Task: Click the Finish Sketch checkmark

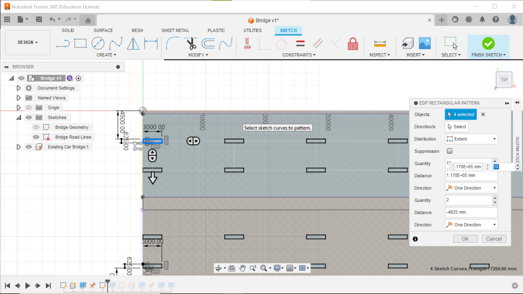Action: click(x=488, y=44)
